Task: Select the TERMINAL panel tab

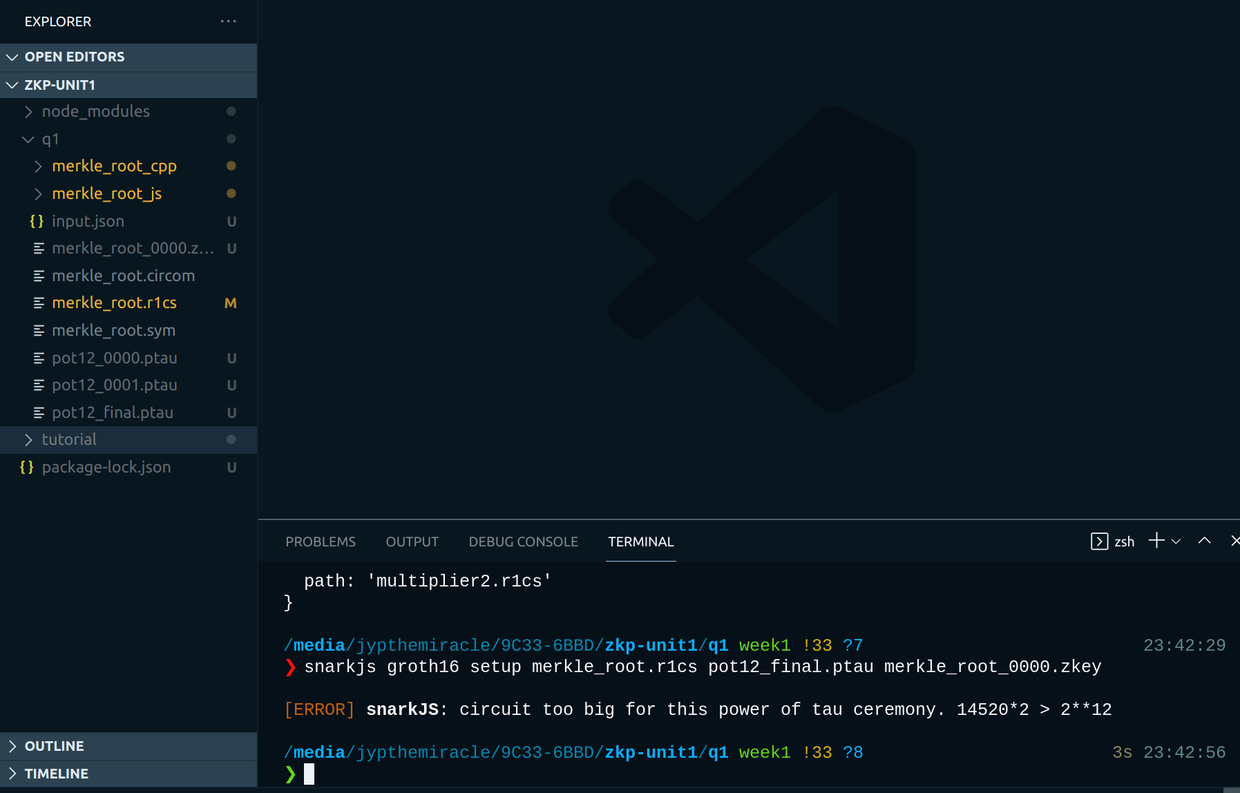Action: pyautogui.click(x=641, y=542)
